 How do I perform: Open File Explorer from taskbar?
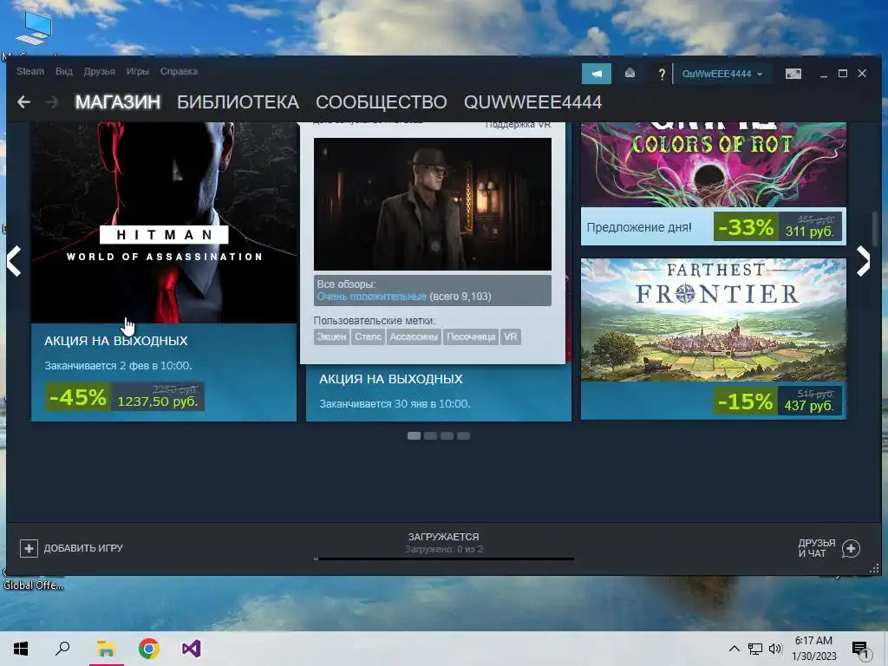106,649
